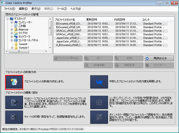Collapse the デスクトップ root node
The width and height of the screenshot is (179, 133).
point(7,19)
